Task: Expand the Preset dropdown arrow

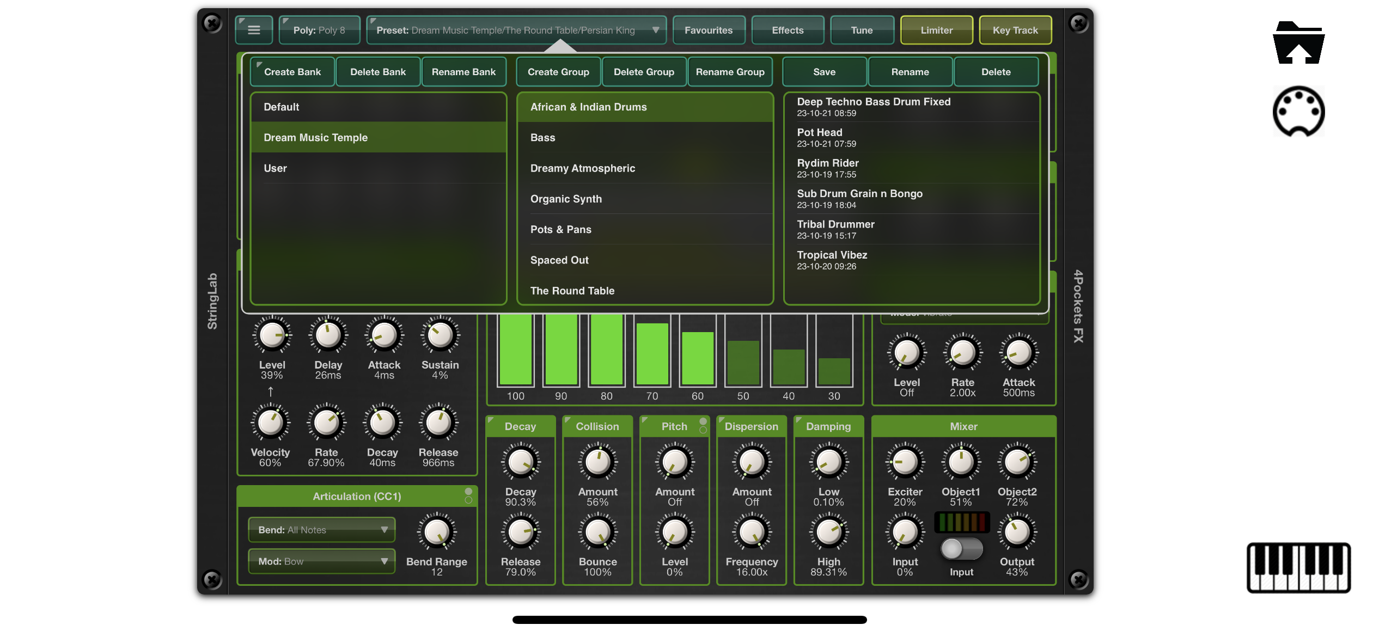Action: 656,30
